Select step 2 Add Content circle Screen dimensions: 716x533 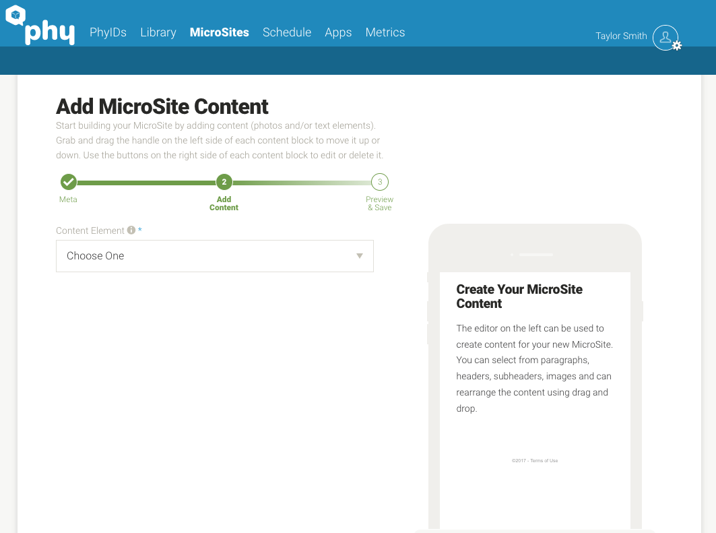224,182
